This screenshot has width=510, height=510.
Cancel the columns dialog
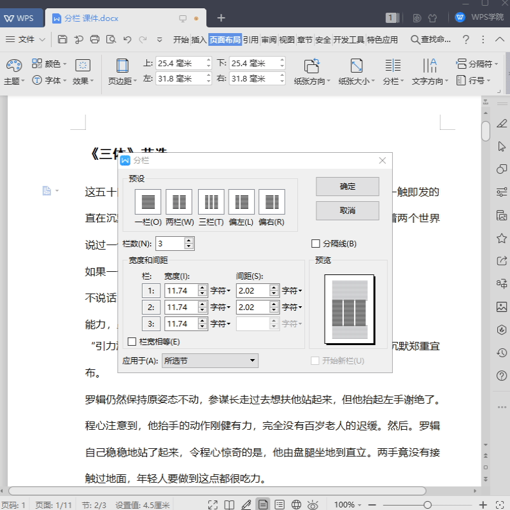(x=348, y=211)
